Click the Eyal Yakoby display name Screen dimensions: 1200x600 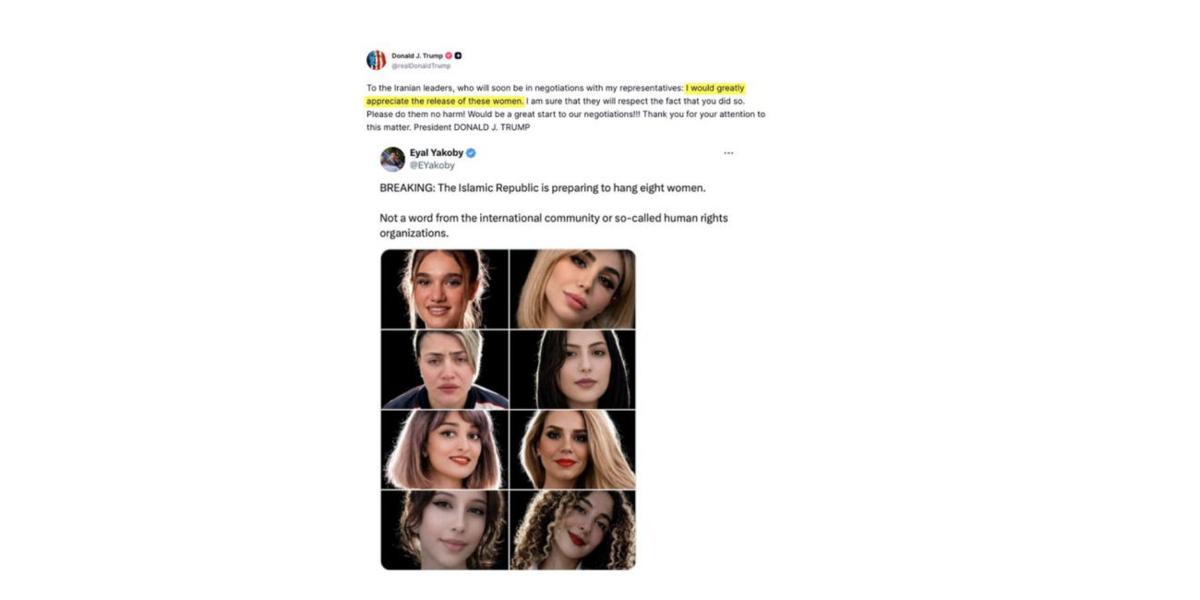(x=437, y=153)
